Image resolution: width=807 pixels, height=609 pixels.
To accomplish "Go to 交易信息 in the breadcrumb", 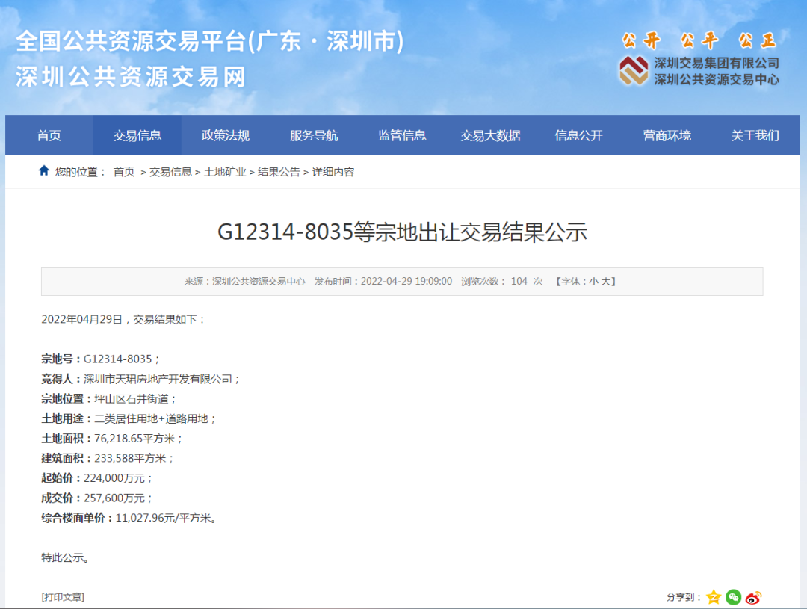I will pos(170,172).
